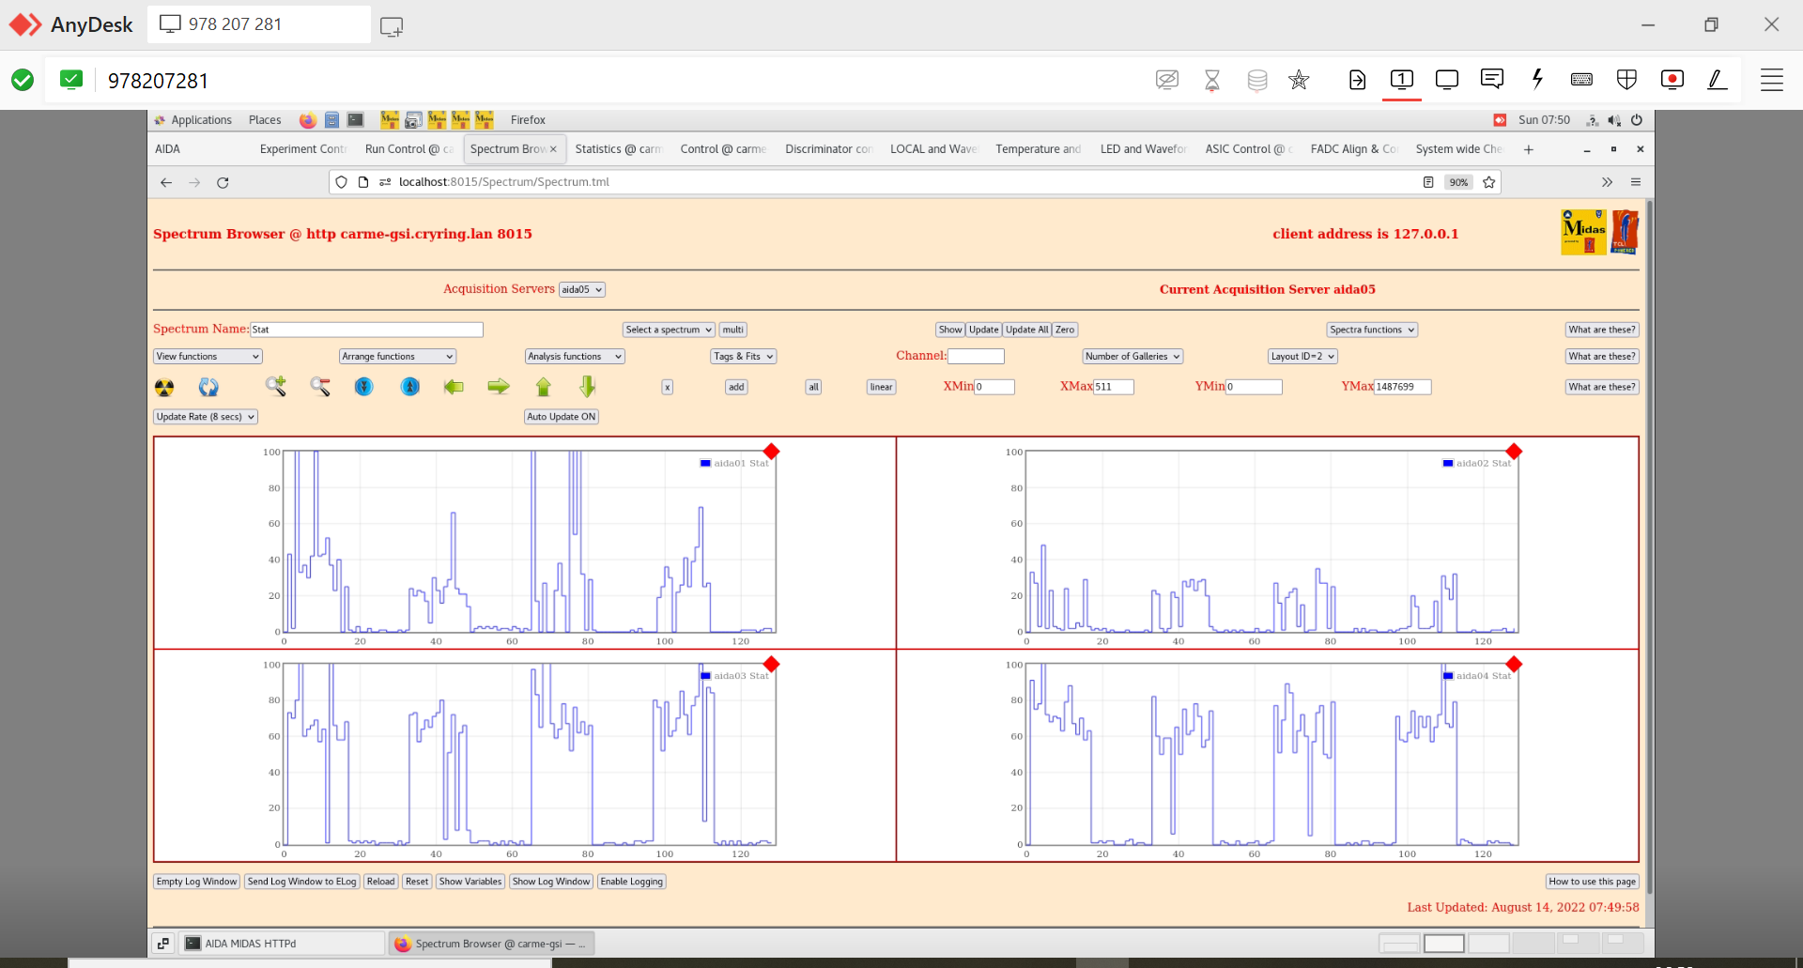Click the AnyDesk session recording icon

pyautogui.click(x=1672, y=80)
